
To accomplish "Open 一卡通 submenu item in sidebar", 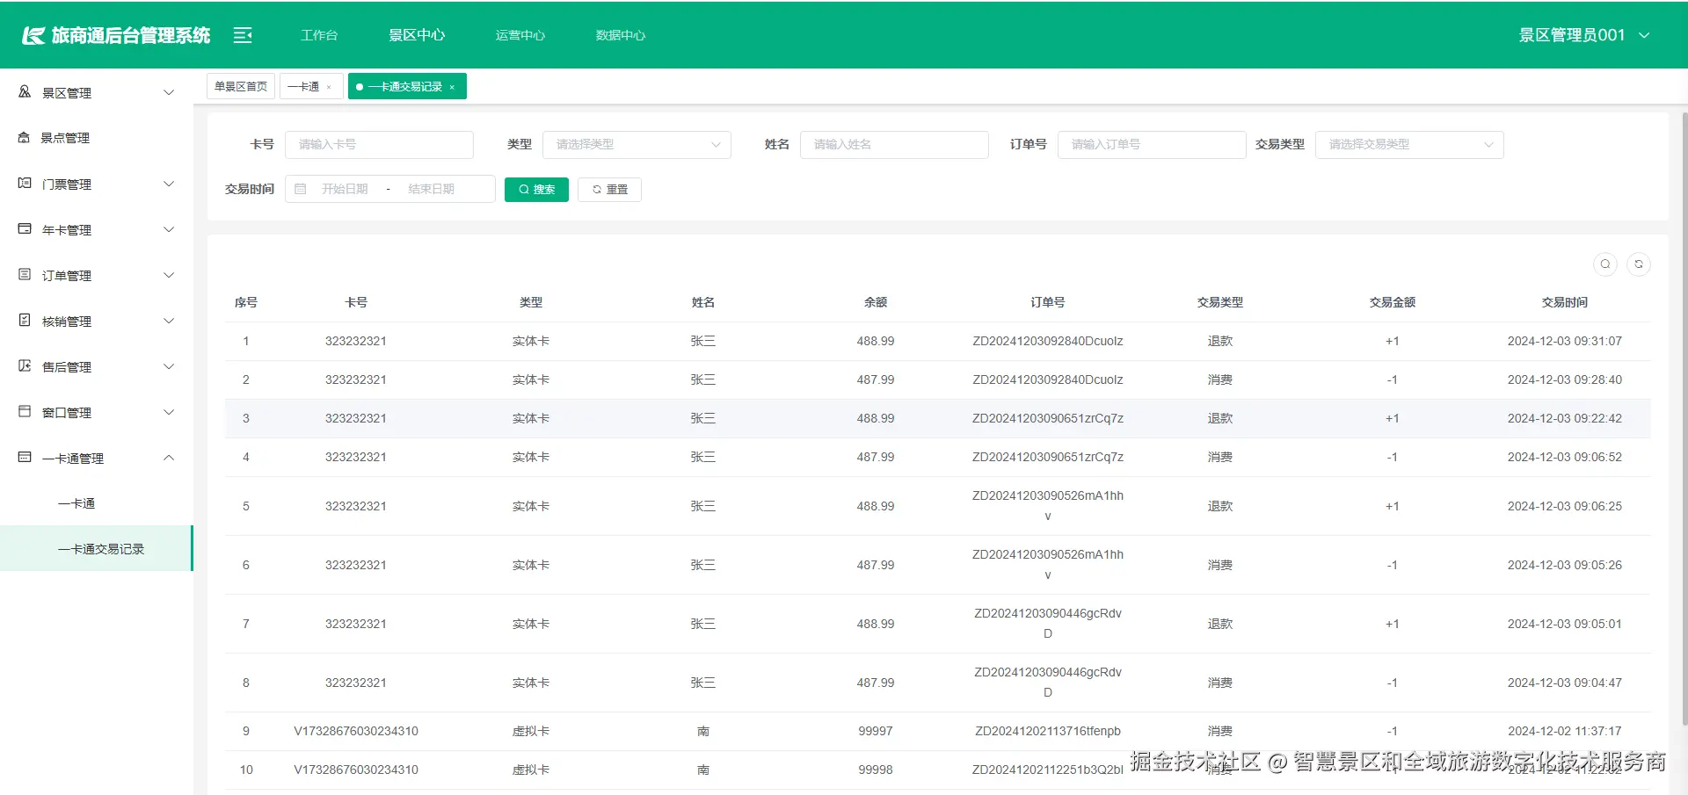I will click(x=76, y=503).
